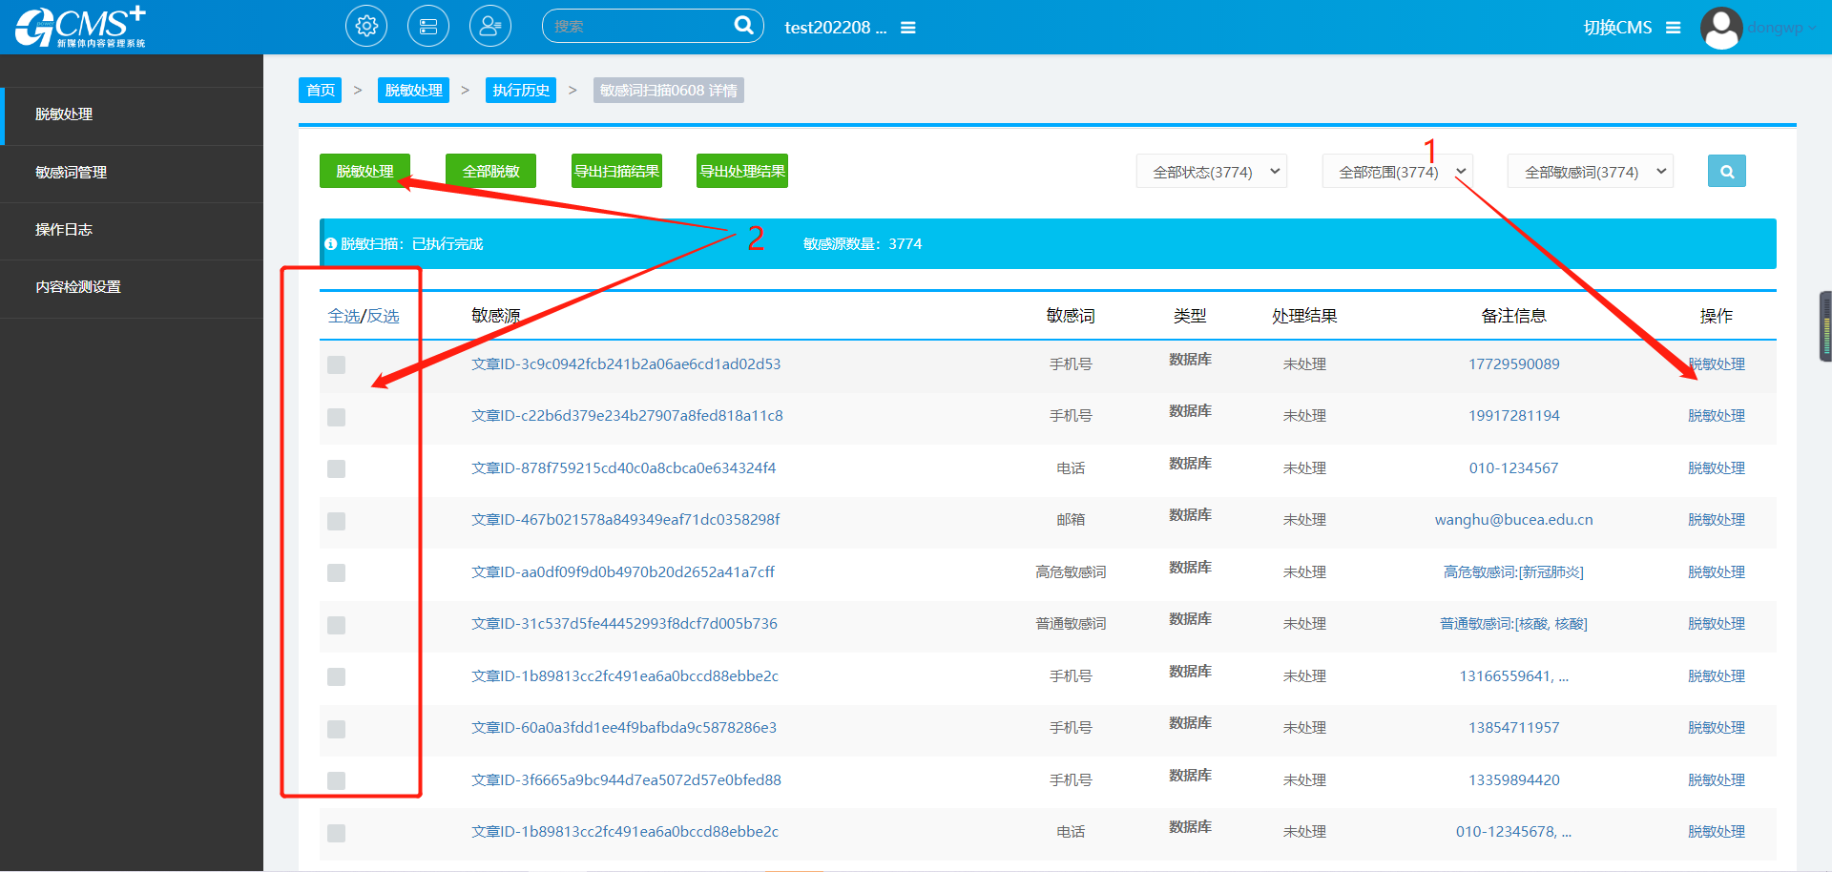Click the magnifier icon in search box

click(x=743, y=26)
